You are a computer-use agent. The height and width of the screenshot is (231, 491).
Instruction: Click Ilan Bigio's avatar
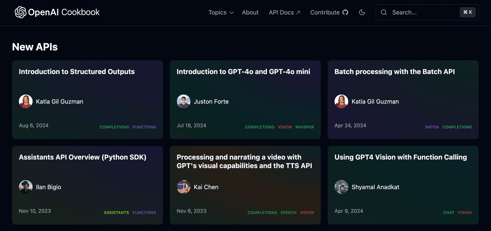click(26, 187)
